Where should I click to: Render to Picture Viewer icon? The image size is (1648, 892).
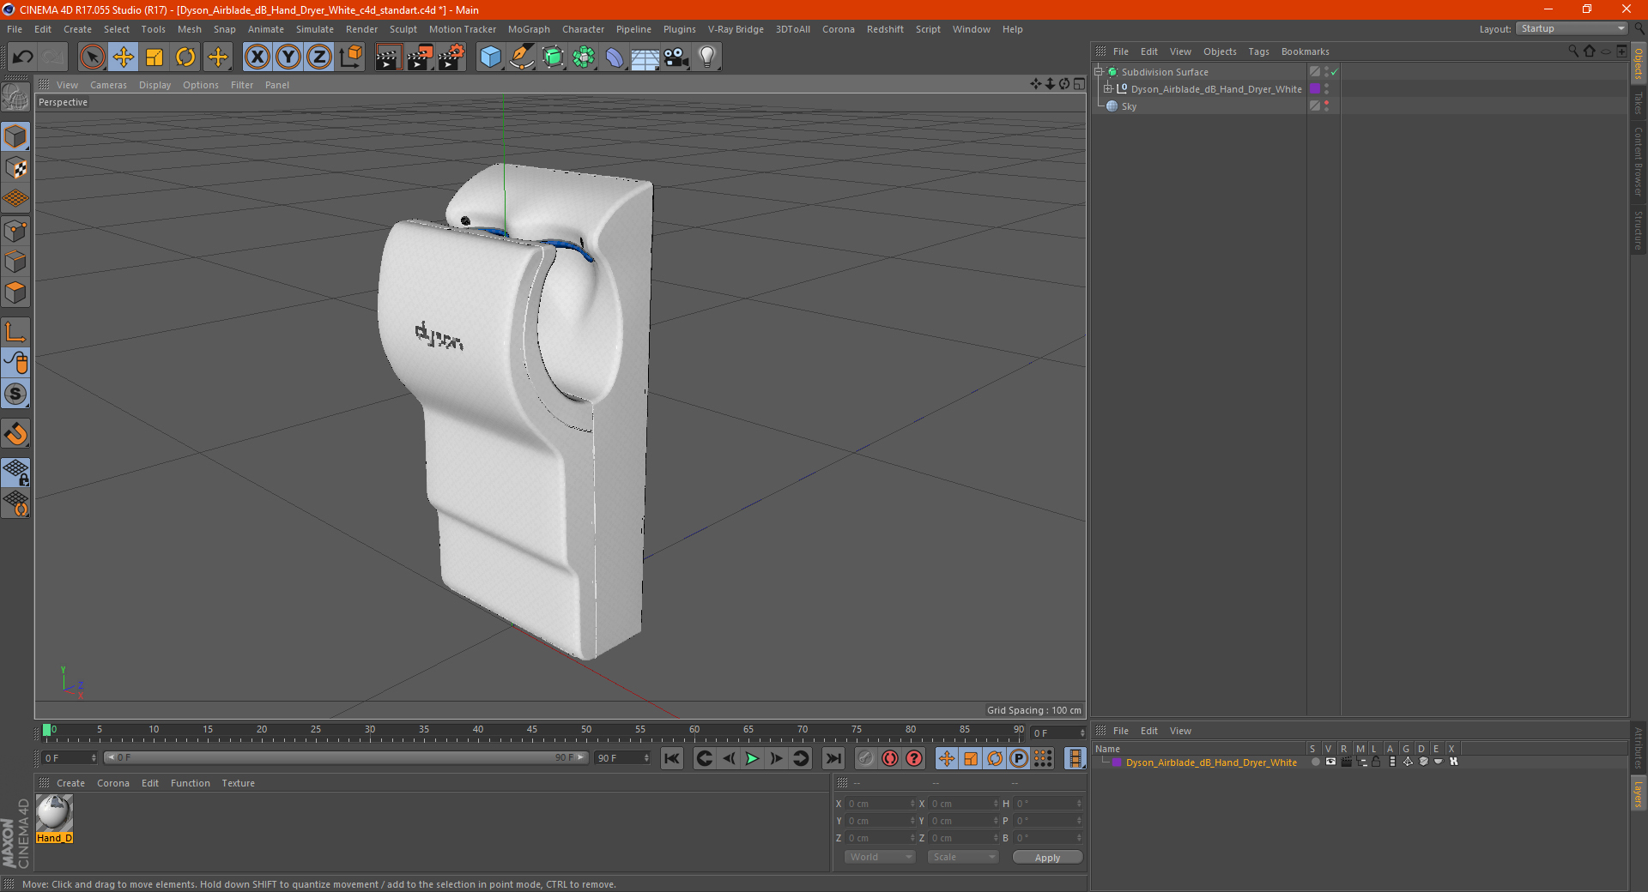pyautogui.click(x=420, y=57)
